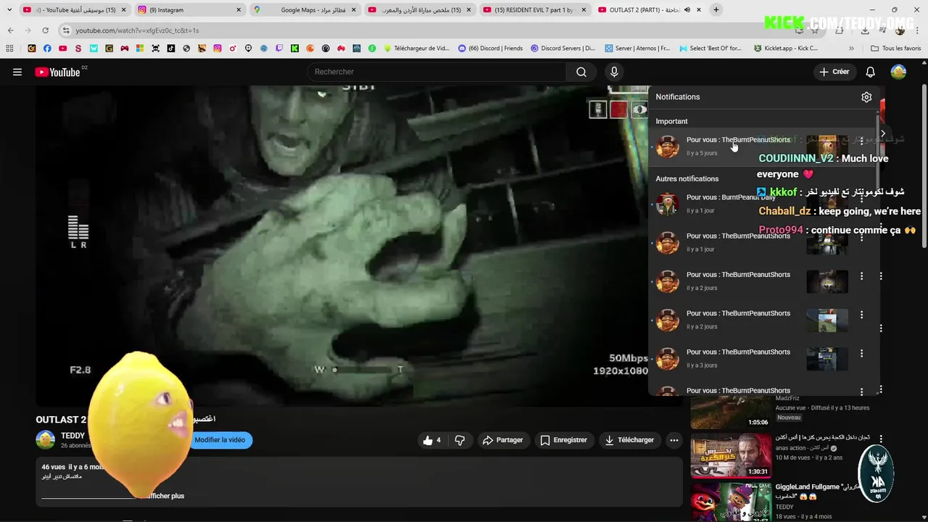Click thumbnail of 3 jours notification
The image size is (928, 522).
pos(827,359)
